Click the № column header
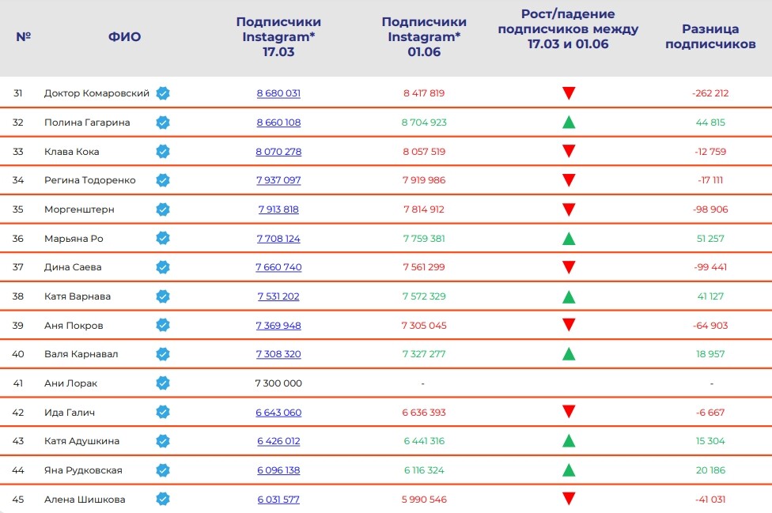Viewport: 772px width, 513px height. 23,37
